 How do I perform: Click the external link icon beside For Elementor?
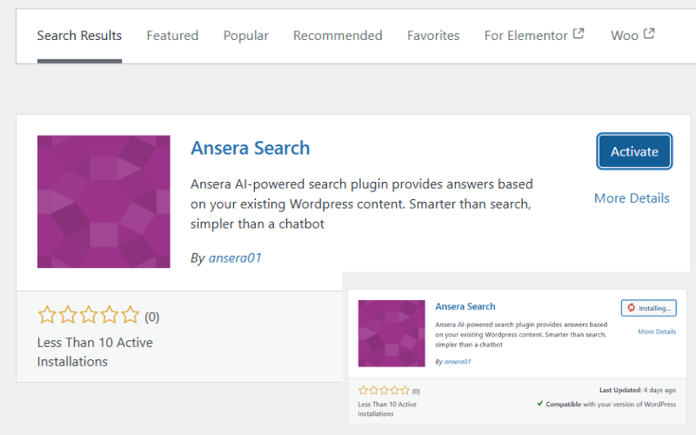[579, 33]
